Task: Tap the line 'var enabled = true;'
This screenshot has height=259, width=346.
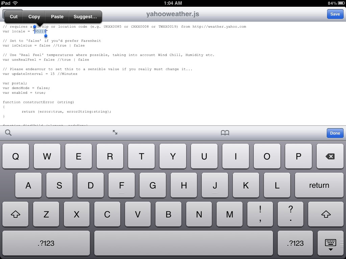Action: pyautogui.click(x=24, y=93)
